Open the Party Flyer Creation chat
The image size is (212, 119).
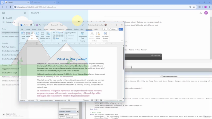click(x=9, y=47)
